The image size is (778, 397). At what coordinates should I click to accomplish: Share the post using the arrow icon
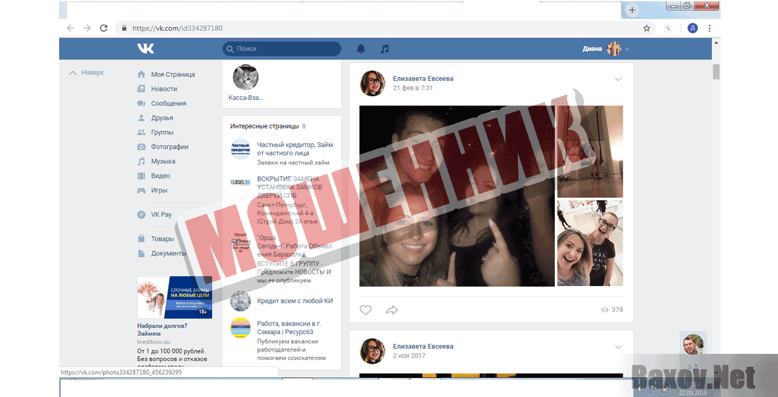coord(392,310)
